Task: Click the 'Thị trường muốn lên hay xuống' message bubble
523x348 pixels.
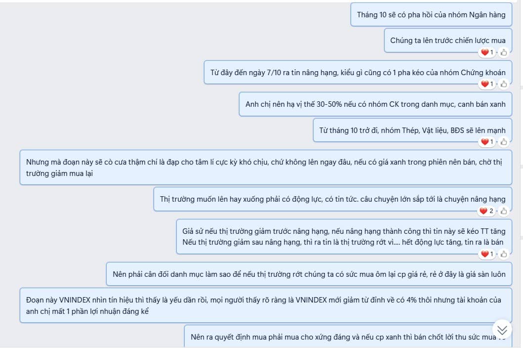Action: (333, 199)
